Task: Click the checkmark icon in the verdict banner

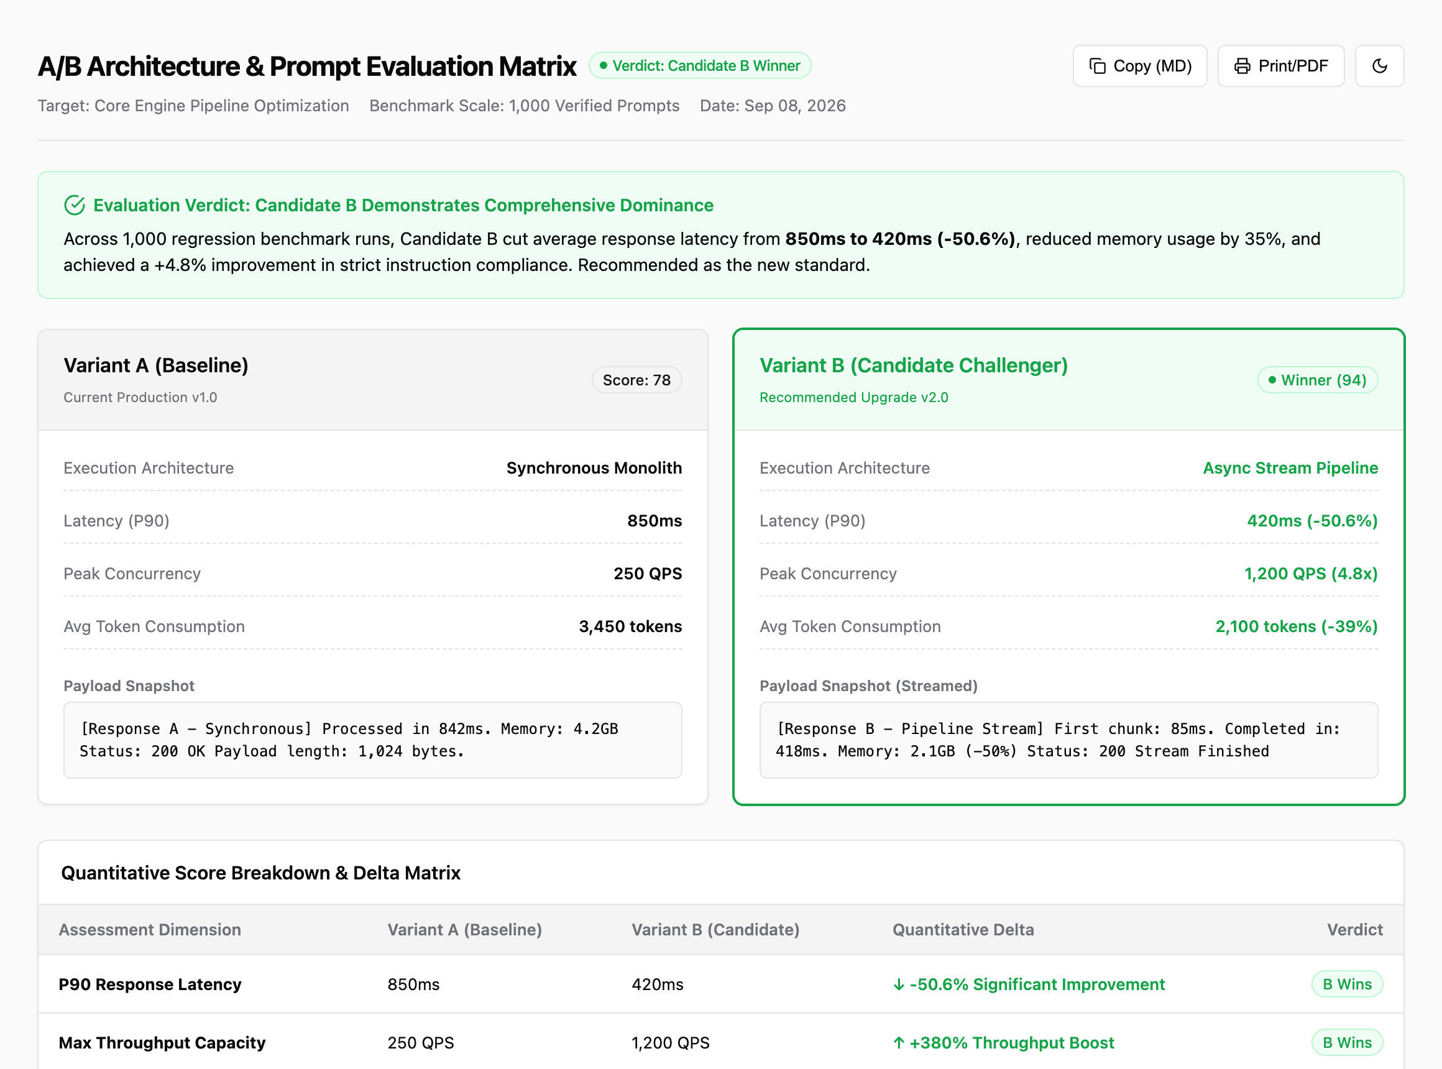Action: 75,205
